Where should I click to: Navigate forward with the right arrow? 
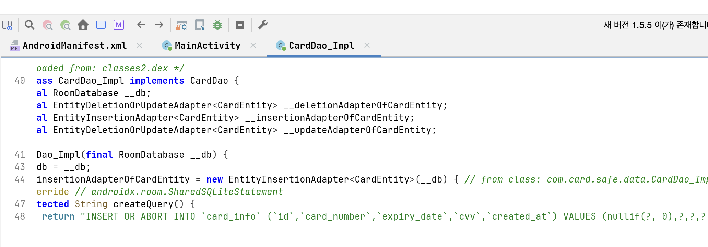click(159, 25)
